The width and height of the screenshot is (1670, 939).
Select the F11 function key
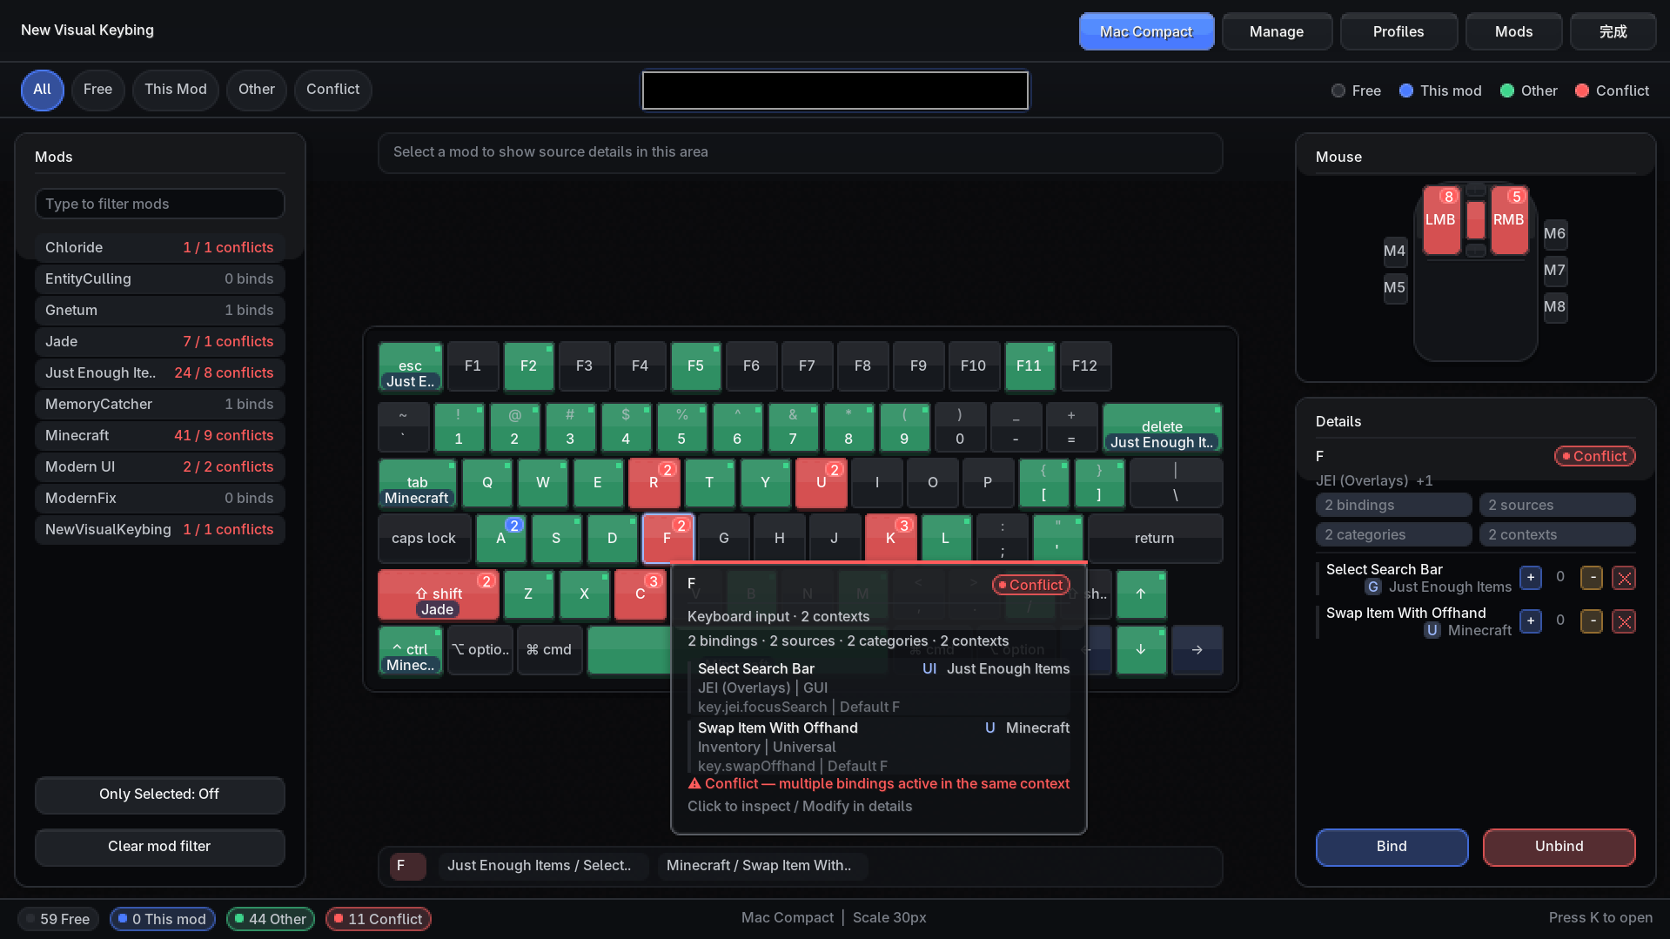click(x=1029, y=366)
